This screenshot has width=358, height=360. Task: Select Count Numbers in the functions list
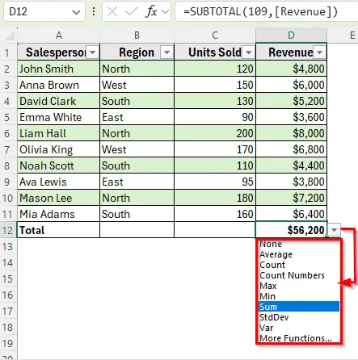tap(299, 275)
